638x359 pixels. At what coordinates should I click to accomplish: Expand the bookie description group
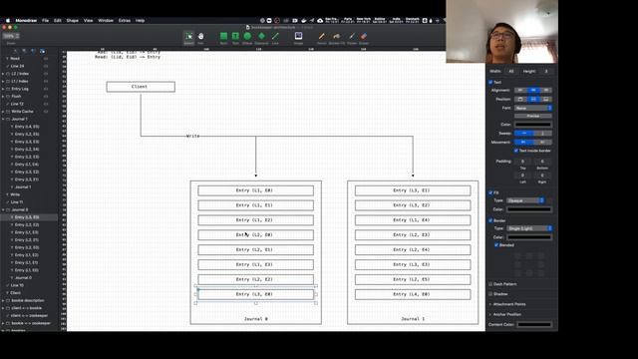pyautogui.click(x=3, y=300)
